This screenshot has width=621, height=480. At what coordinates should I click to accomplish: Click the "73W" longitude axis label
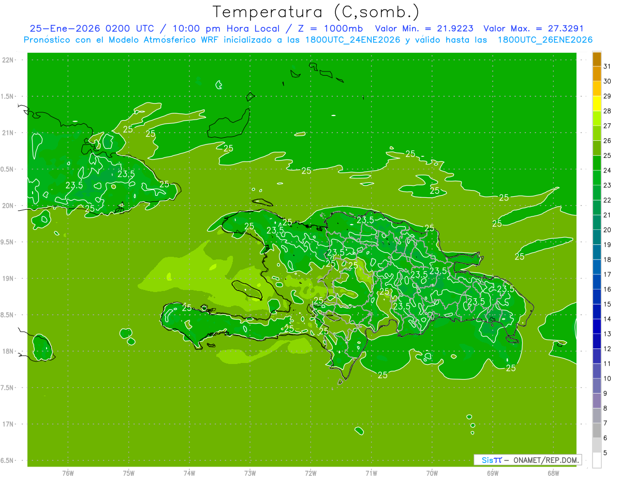pos(250,473)
